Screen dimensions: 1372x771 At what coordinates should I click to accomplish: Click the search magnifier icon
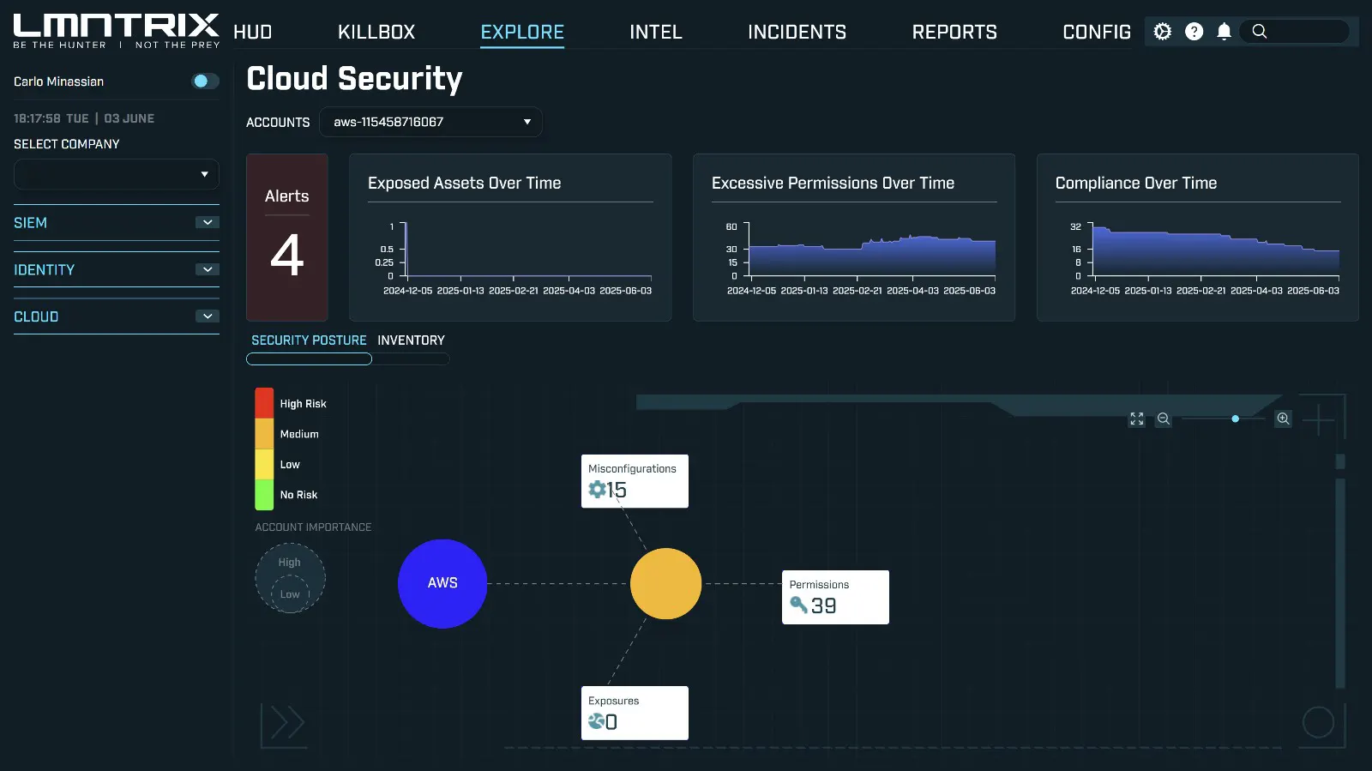[x=1260, y=32]
